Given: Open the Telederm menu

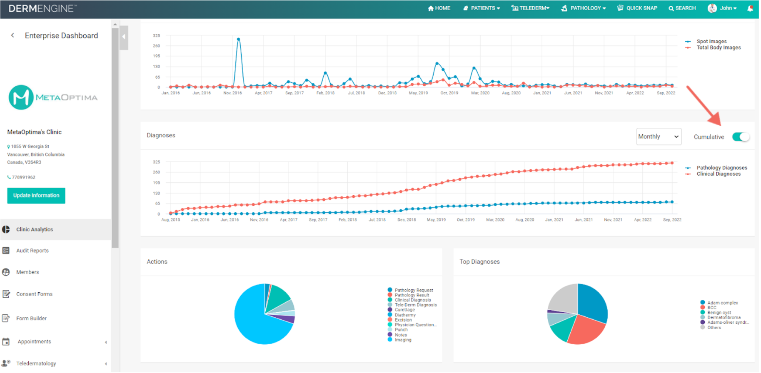Looking at the screenshot, I should click(530, 8).
